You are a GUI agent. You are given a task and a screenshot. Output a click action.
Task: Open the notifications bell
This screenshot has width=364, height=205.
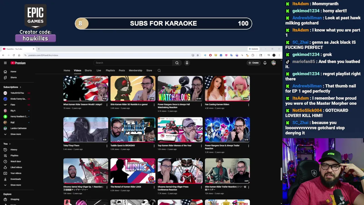click(265, 63)
